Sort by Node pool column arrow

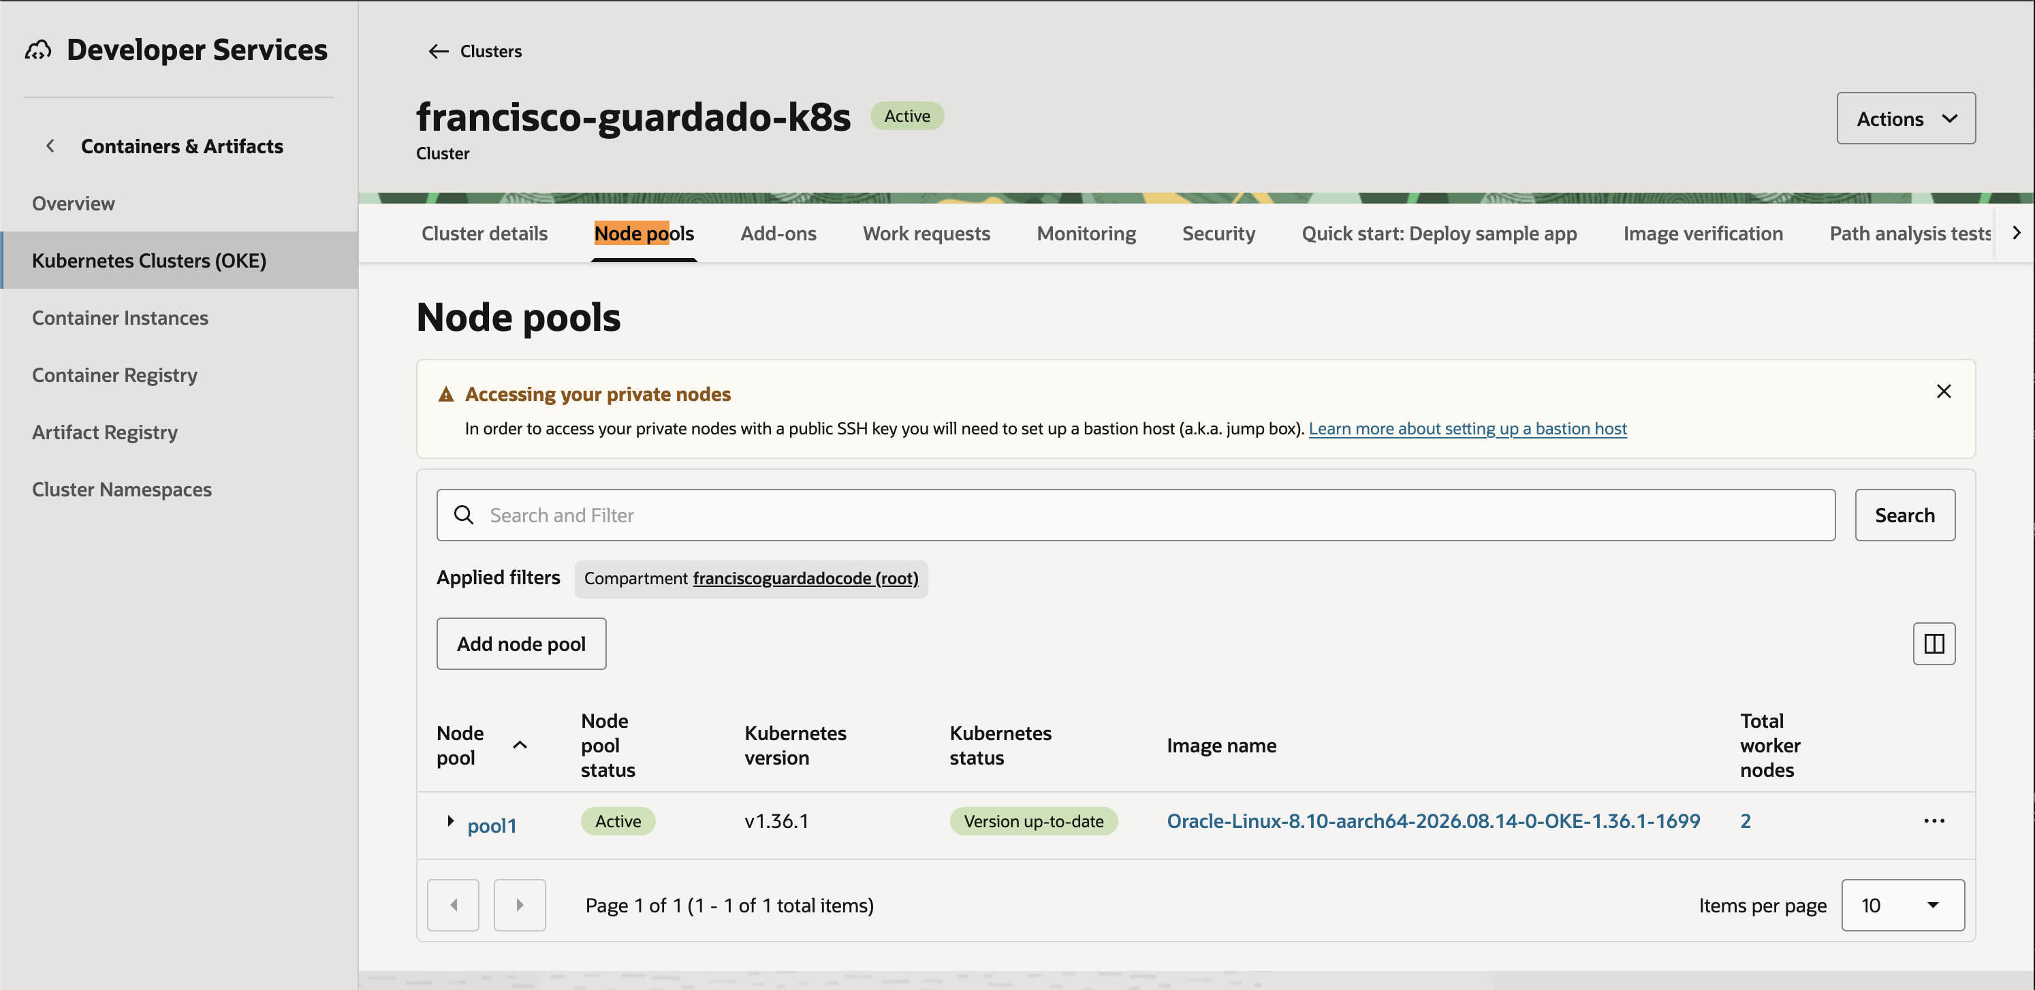point(520,744)
